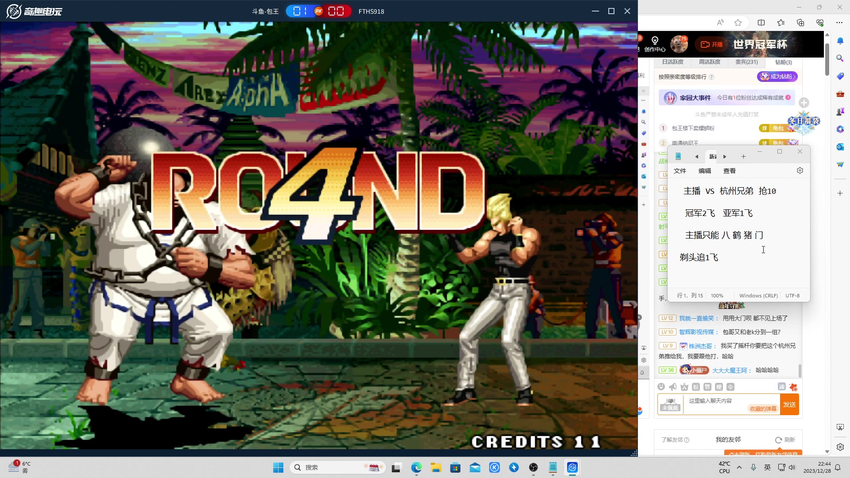Switch to the 钻粉(3) tab

[x=783, y=62]
